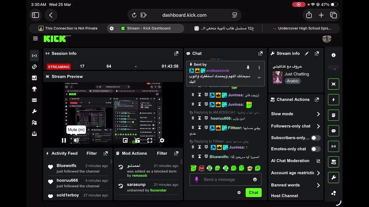The width and height of the screenshot is (369, 207).
Task: Open the video clips icon in sidebar
Action: 34,100
